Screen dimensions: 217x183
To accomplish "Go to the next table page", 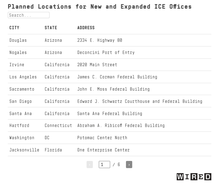I will click(x=129, y=165).
